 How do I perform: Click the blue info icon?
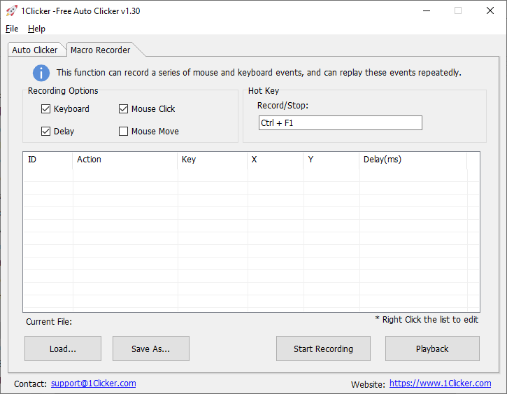pyautogui.click(x=41, y=73)
